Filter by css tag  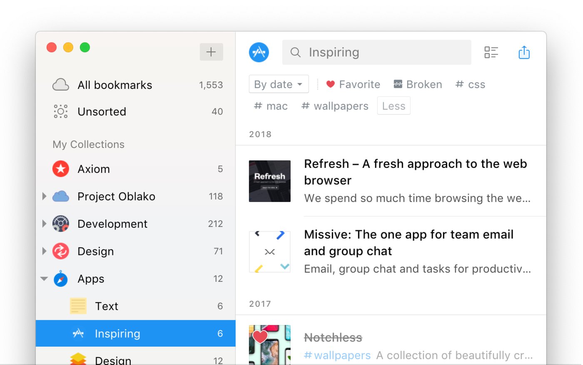(x=471, y=84)
